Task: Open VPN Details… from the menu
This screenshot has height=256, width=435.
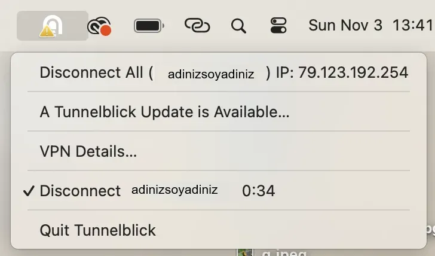Action: click(219, 151)
